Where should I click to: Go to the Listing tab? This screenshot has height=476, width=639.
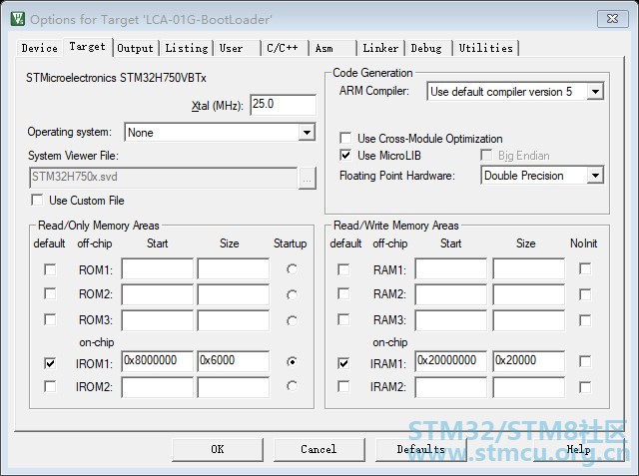click(187, 48)
